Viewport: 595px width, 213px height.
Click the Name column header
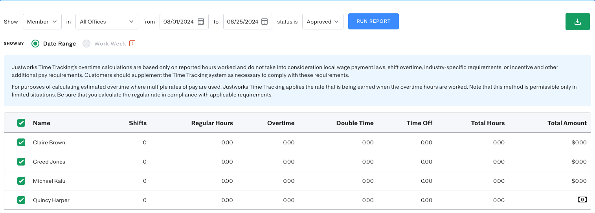42,123
